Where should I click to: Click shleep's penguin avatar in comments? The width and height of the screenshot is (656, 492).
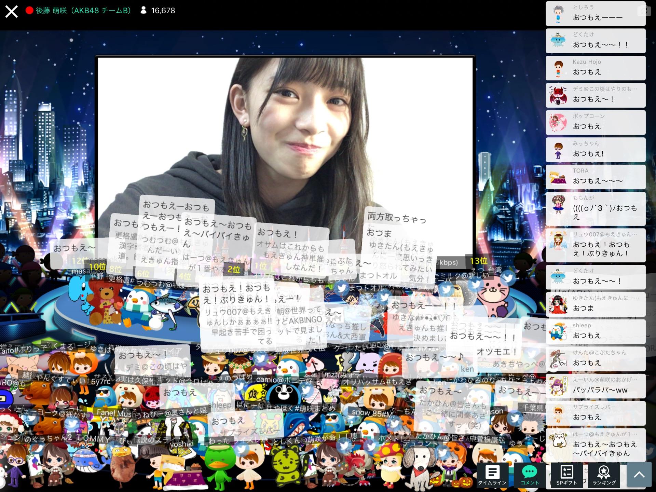click(558, 332)
